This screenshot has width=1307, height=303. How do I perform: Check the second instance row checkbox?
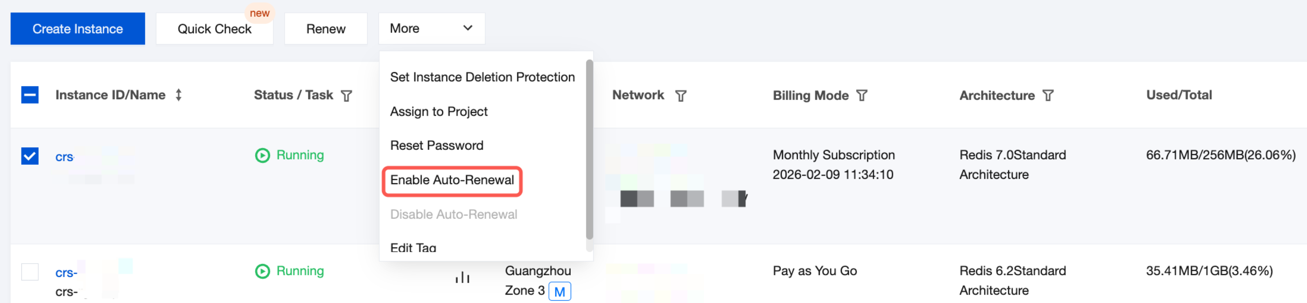pos(30,271)
